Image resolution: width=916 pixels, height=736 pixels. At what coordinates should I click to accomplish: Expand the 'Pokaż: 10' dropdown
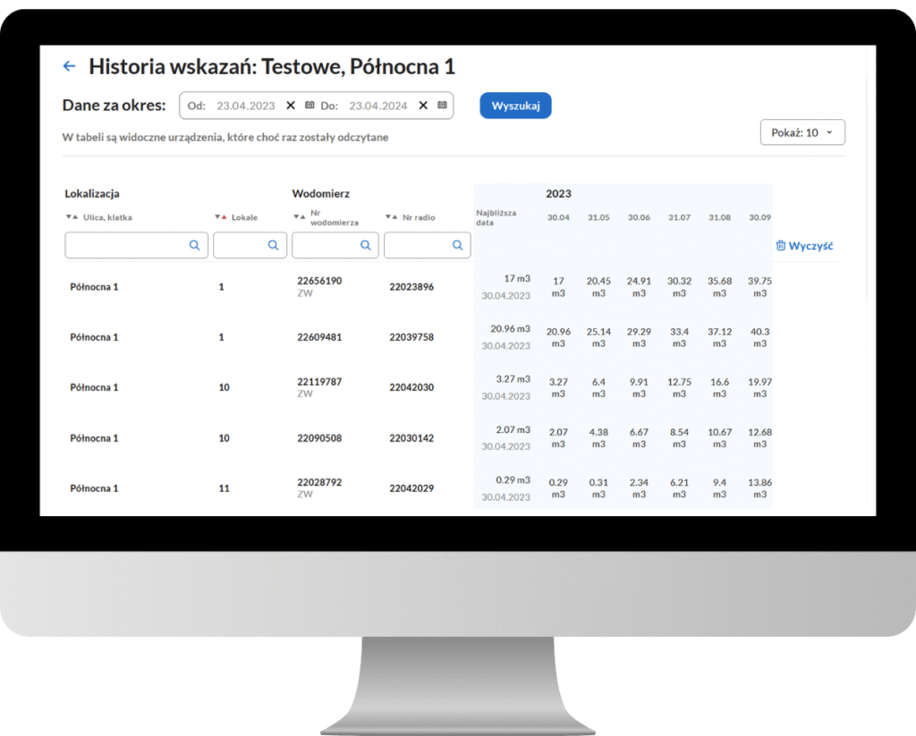click(801, 132)
